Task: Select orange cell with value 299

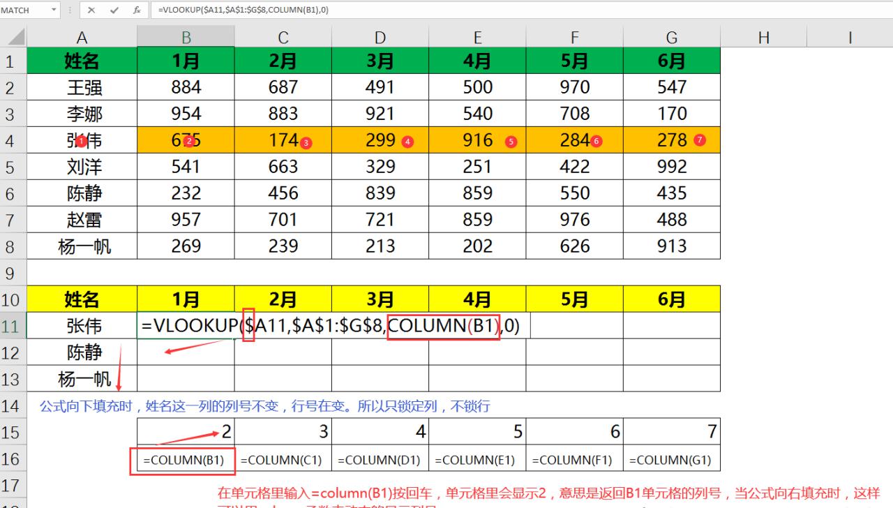Action: 380,140
